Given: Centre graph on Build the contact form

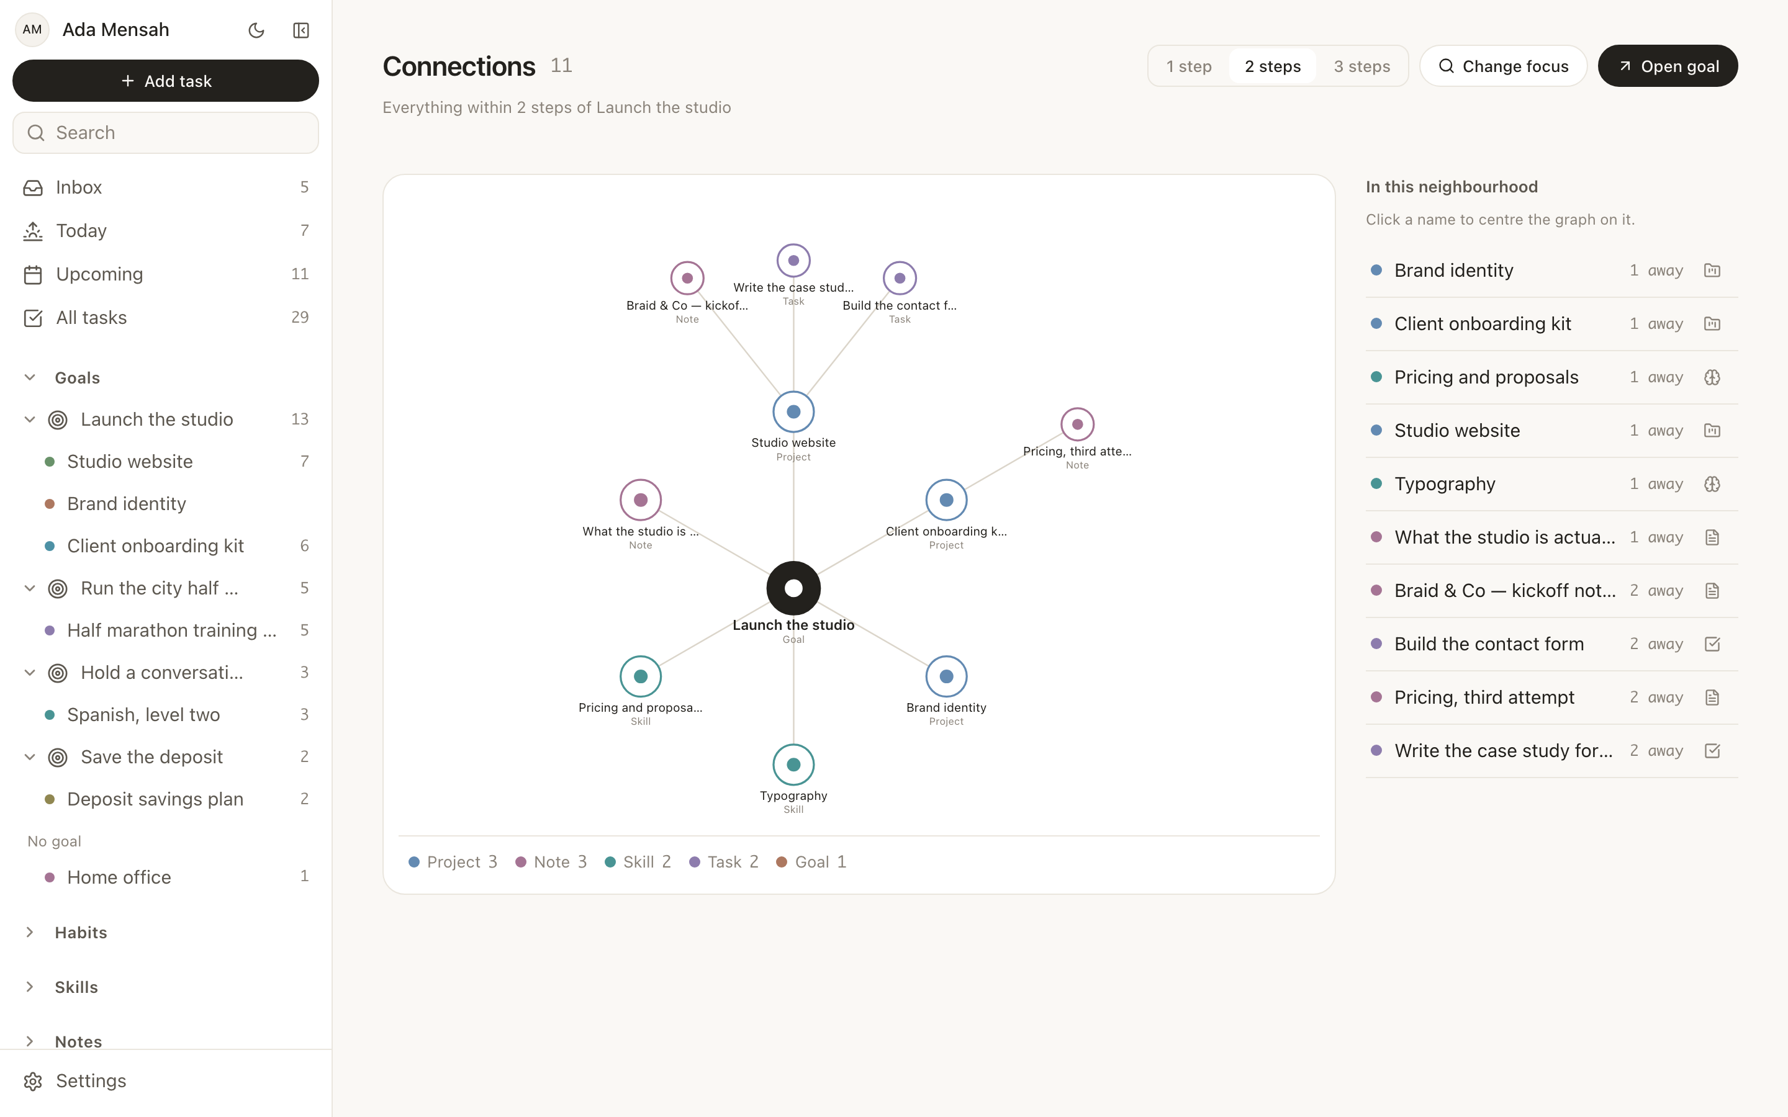Looking at the screenshot, I should coord(1489,644).
